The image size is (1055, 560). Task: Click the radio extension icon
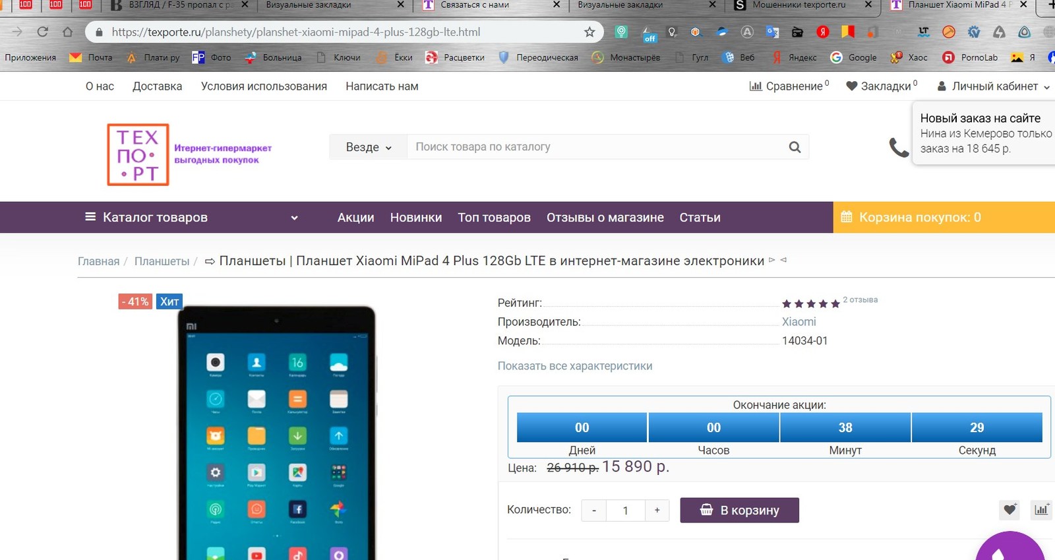[797, 32]
